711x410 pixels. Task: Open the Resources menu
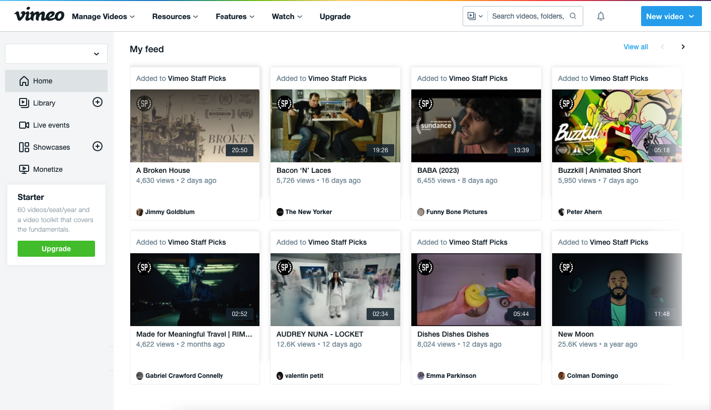click(175, 17)
